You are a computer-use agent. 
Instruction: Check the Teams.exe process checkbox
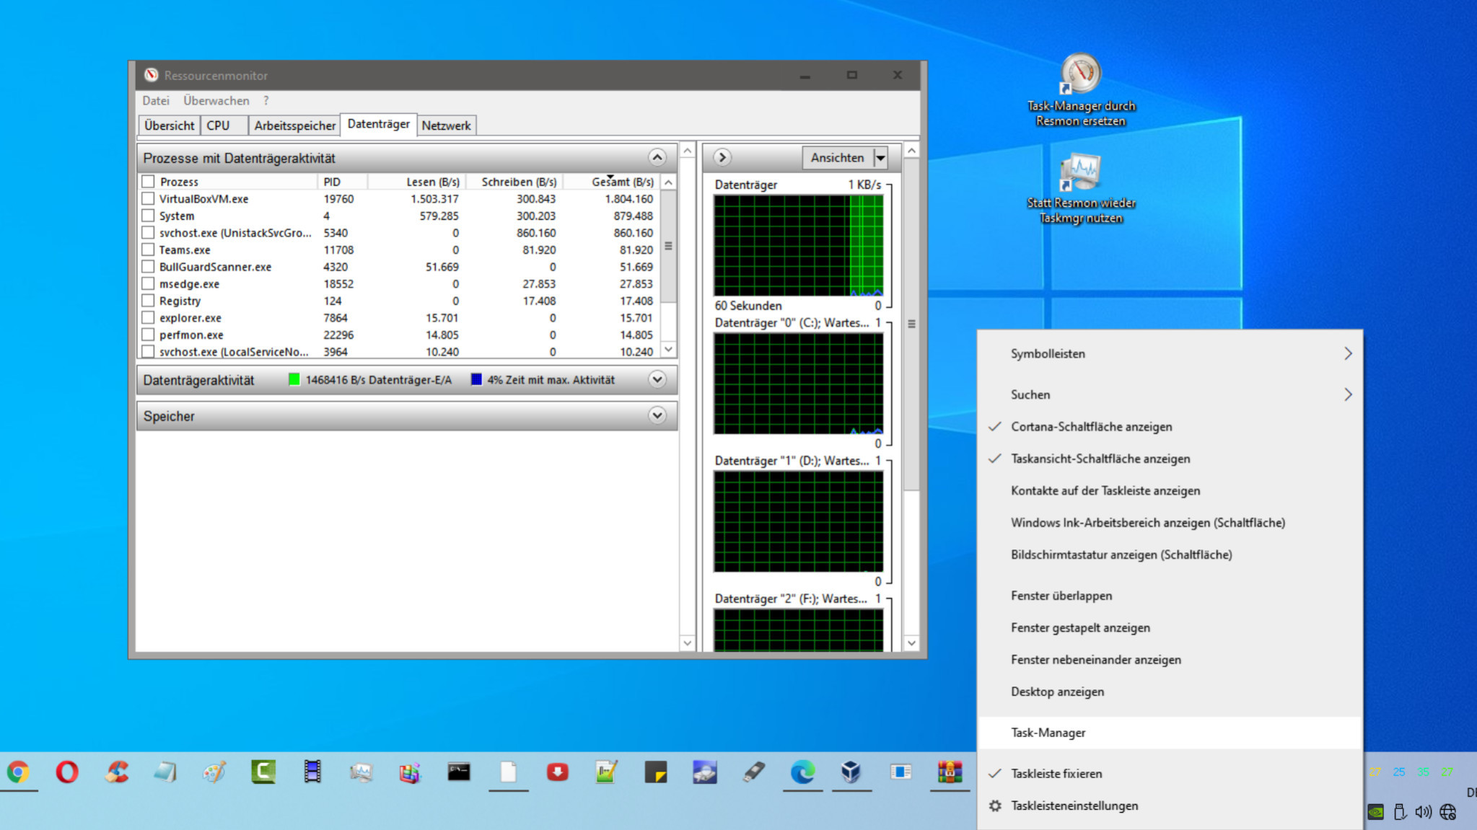[x=148, y=250]
